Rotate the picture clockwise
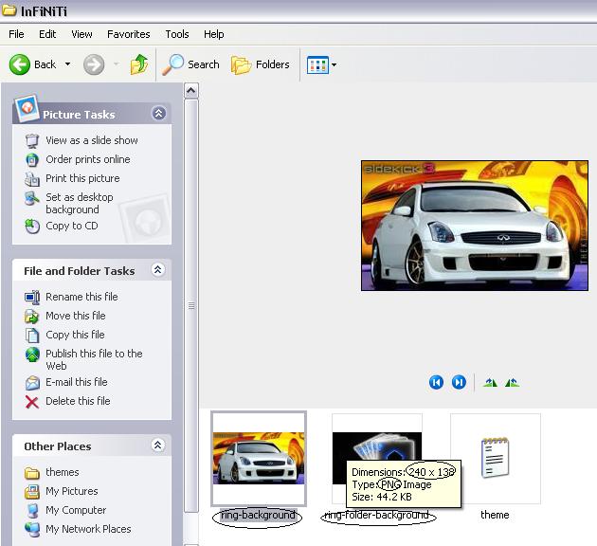 (x=490, y=382)
